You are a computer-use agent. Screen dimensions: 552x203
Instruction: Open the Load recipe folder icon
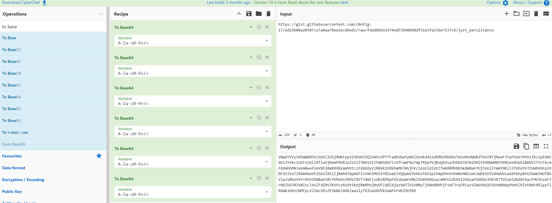tap(258, 14)
